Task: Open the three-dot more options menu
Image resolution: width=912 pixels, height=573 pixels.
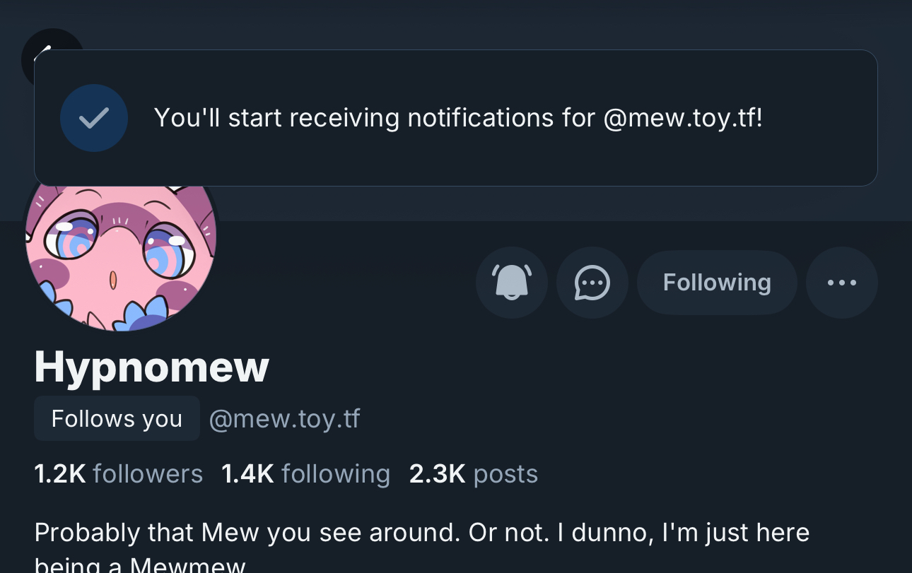Action: [841, 283]
